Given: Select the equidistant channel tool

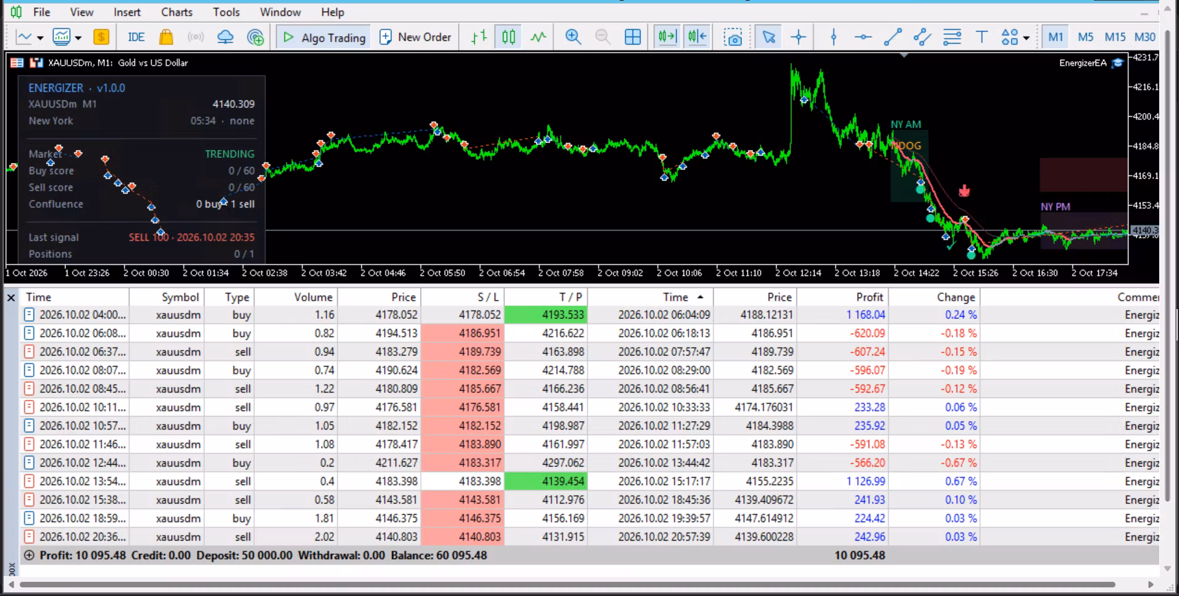Looking at the screenshot, I should [922, 37].
